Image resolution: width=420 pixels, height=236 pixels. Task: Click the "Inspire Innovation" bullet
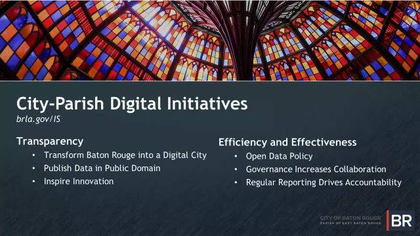coord(79,182)
